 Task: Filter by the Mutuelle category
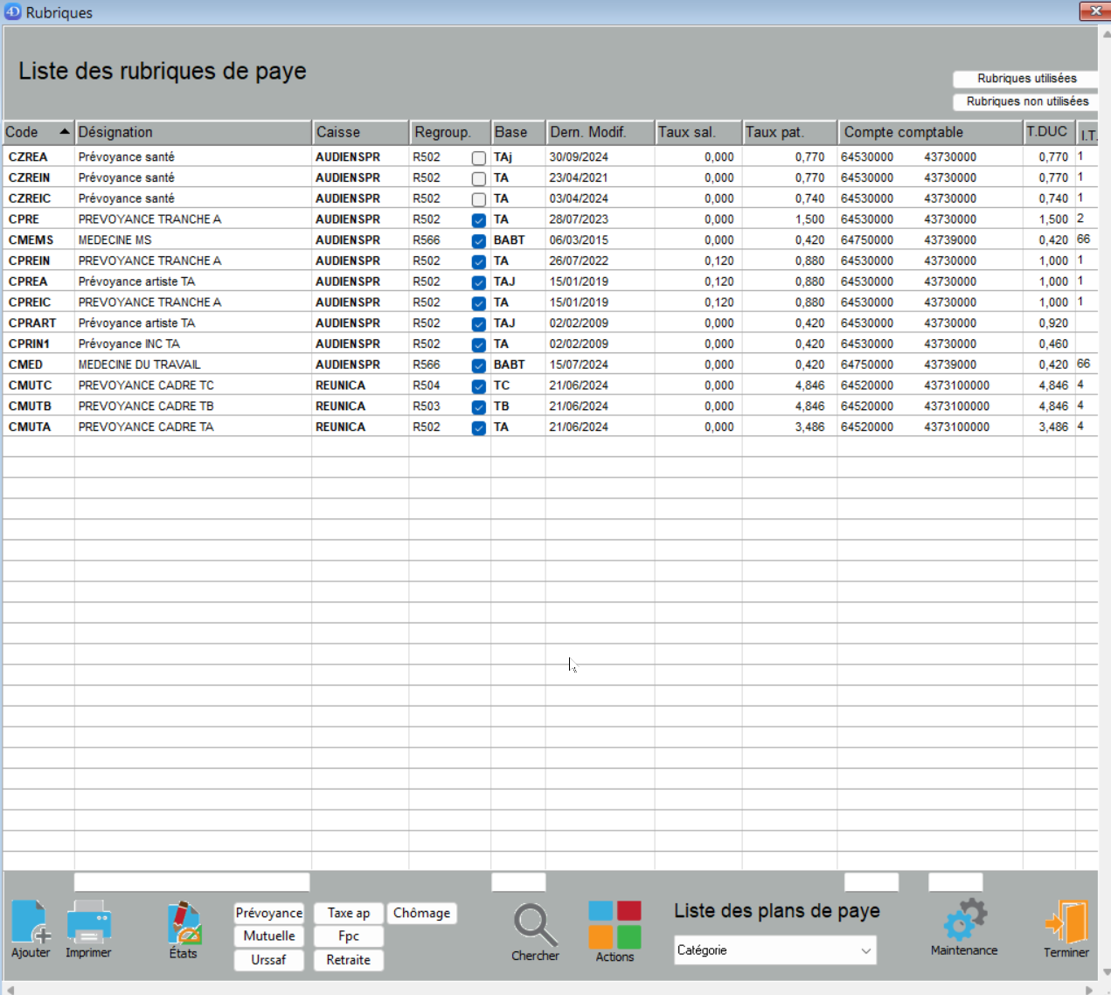pyautogui.click(x=268, y=936)
